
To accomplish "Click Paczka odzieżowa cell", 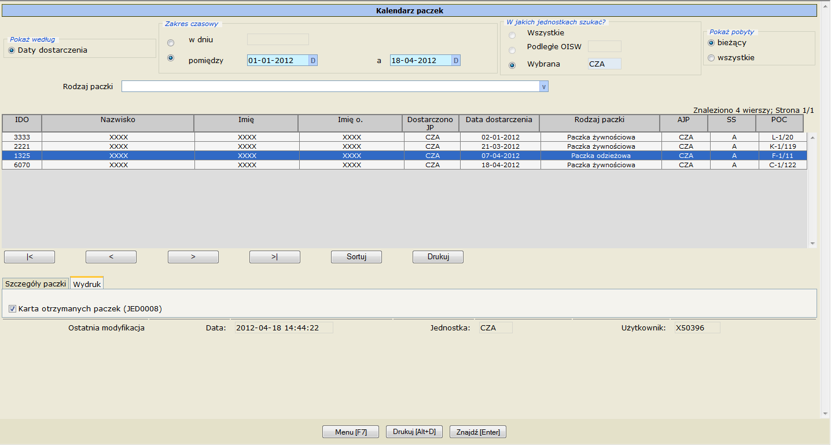I will coord(601,156).
